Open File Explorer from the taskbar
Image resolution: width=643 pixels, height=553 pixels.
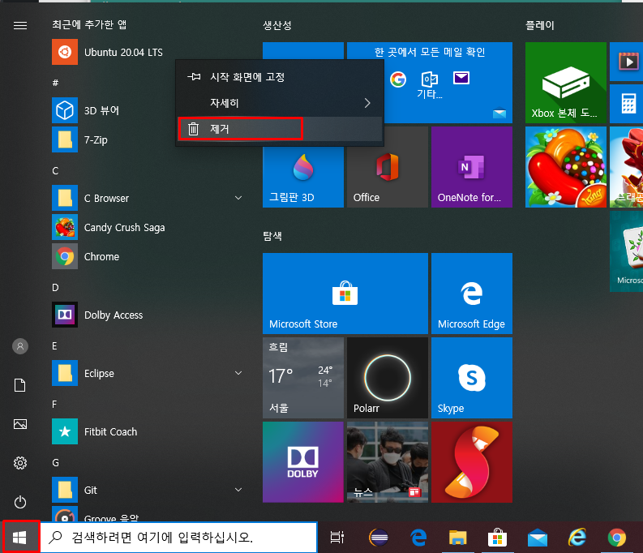click(457, 537)
